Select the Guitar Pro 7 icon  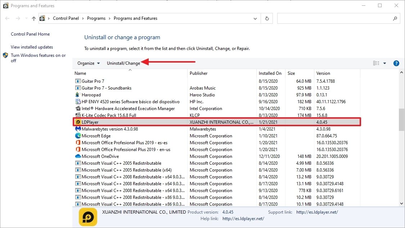click(78, 81)
